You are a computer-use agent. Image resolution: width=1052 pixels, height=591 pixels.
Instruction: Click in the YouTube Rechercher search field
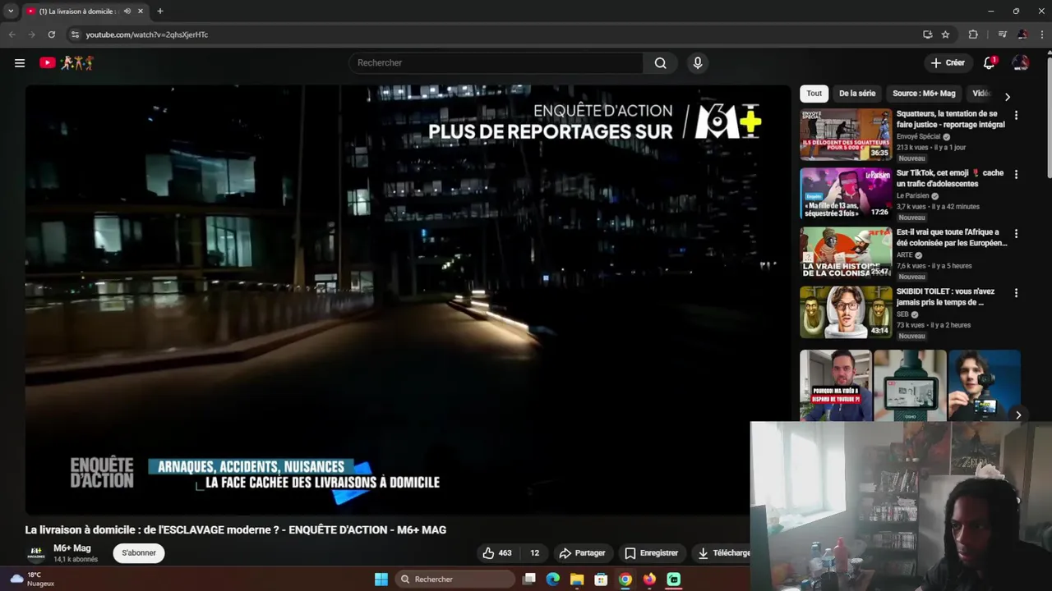[x=497, y=63]
